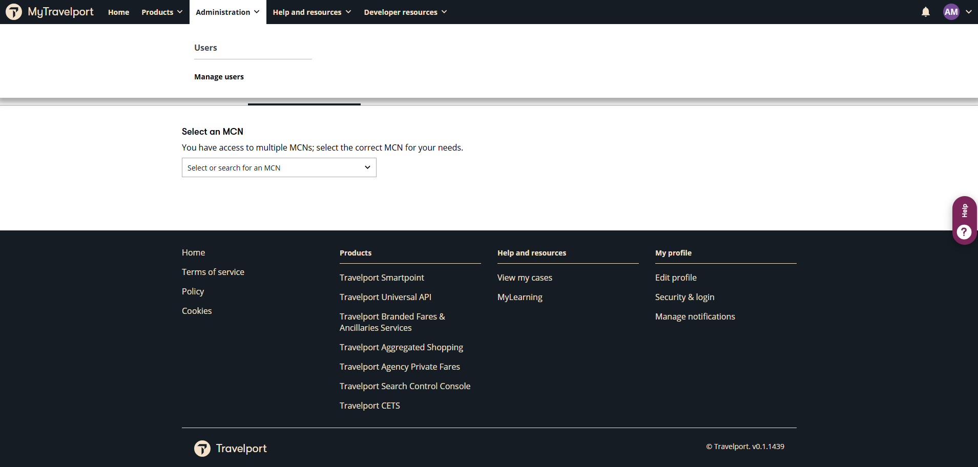Click the footer My profile heading
This screenshot has height=467, width=978.
tap(673, 253)
